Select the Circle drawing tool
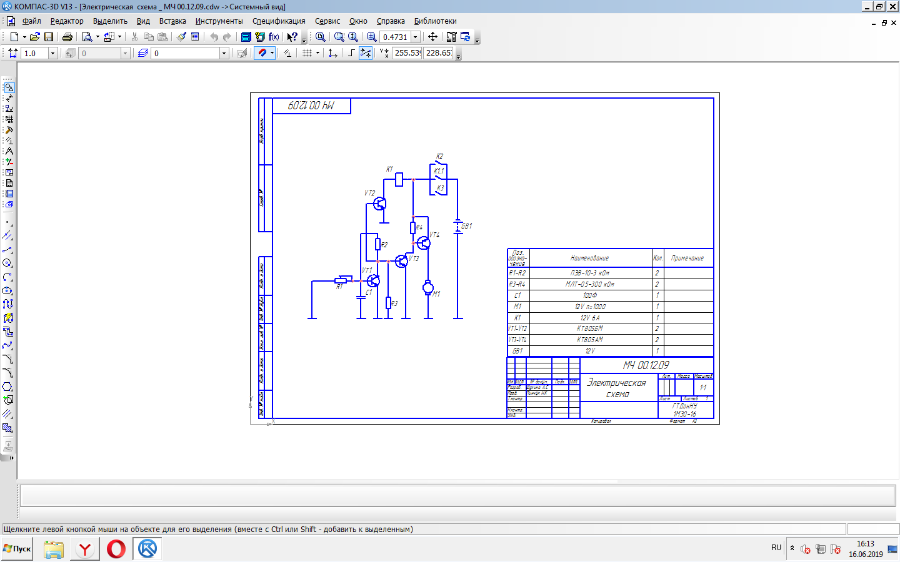 [7, 263]
